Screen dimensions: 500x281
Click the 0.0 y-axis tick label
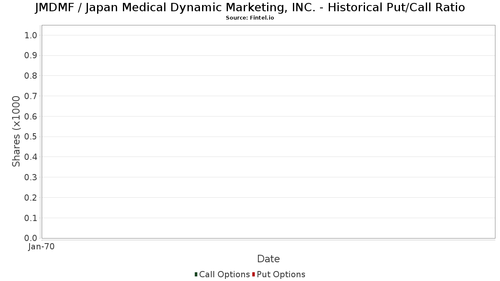[31, 238]
